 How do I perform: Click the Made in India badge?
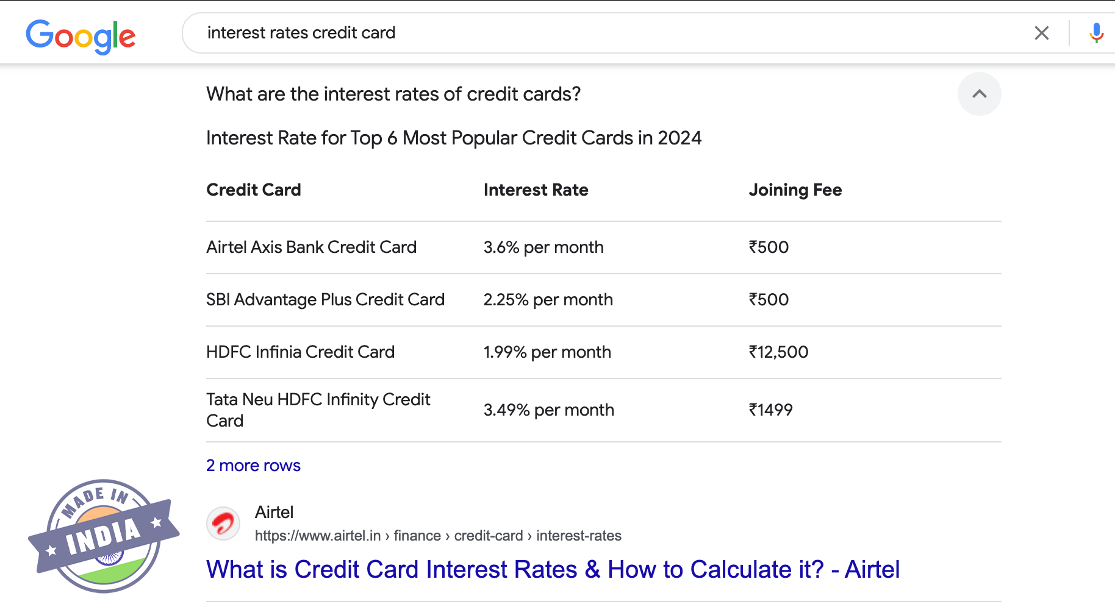point(104,536)
